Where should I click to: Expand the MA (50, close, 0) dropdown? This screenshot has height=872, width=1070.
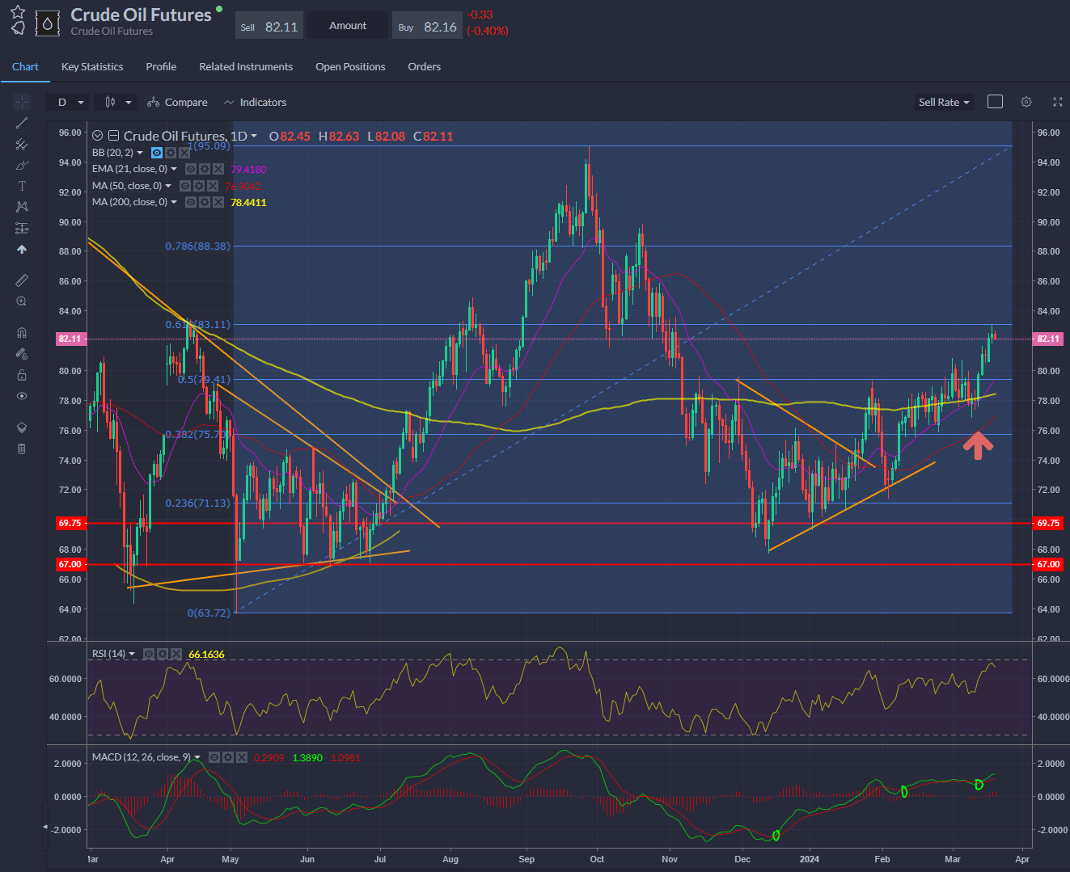pyautogui.click(x=168, y=186)
